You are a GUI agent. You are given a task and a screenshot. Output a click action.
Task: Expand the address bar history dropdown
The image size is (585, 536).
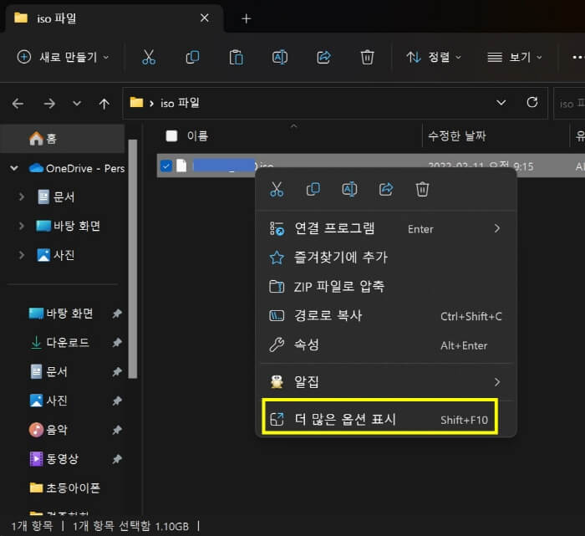click(x=501, y=102)
